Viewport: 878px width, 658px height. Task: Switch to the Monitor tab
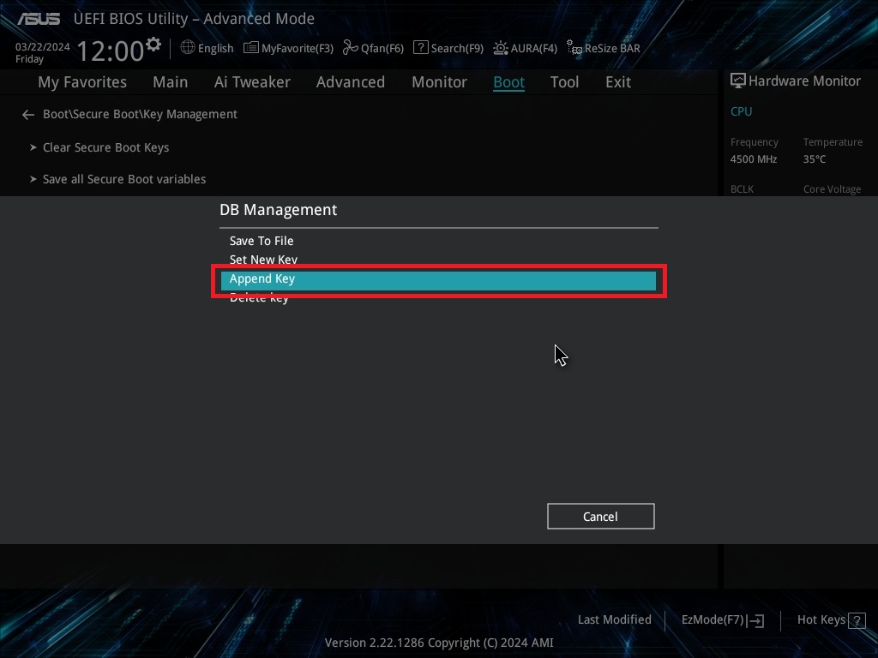tap(439, 82)
